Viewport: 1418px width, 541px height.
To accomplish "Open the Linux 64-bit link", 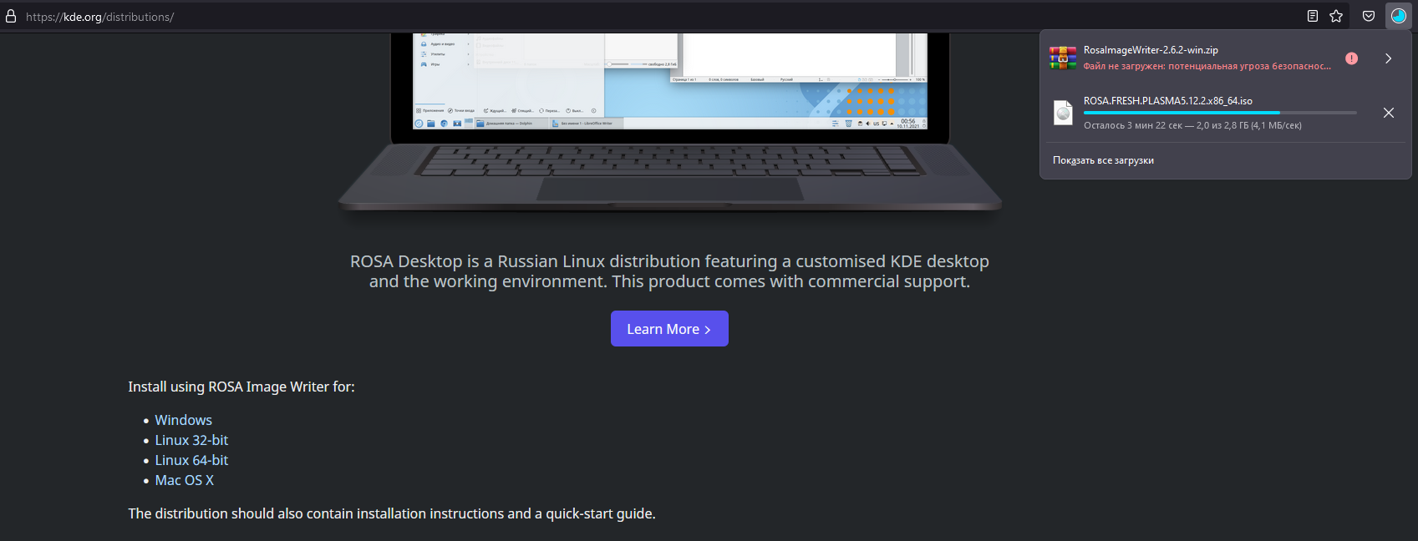I will (x=191, y=460).
